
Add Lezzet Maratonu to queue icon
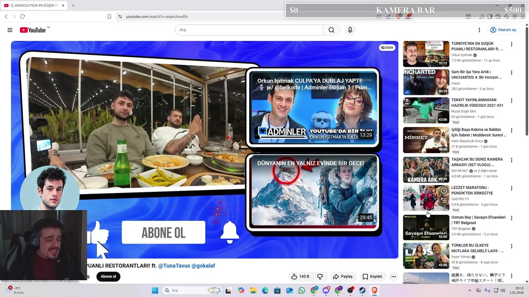point(443,200)
